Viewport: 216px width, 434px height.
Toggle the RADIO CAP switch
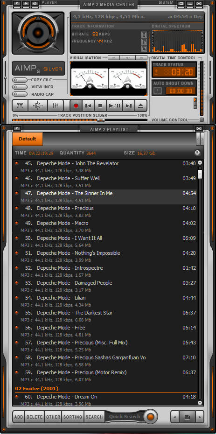point(20,94)
